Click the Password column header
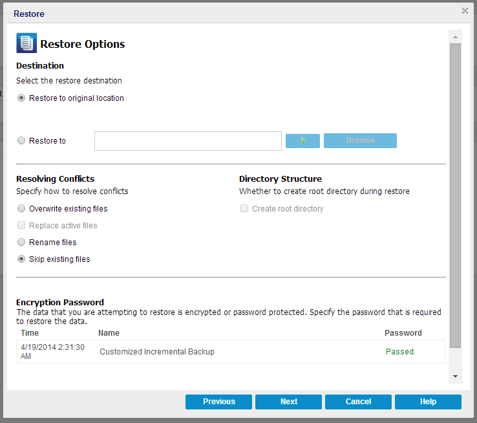This screenshot has width=477, height=423. (x=403, y=333)
